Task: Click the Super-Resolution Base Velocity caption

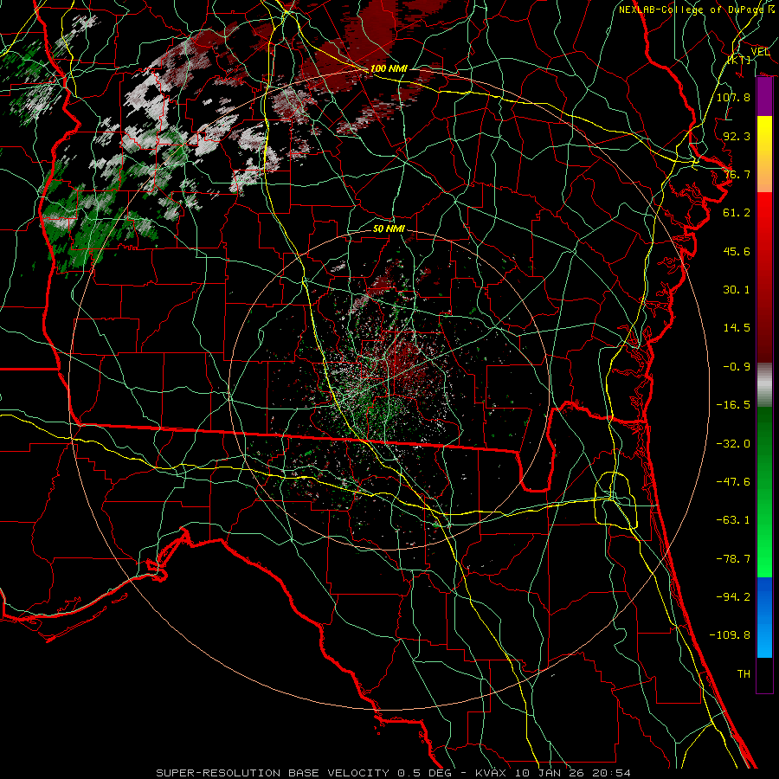Action: pyautogui.click(x=273, y=773)
